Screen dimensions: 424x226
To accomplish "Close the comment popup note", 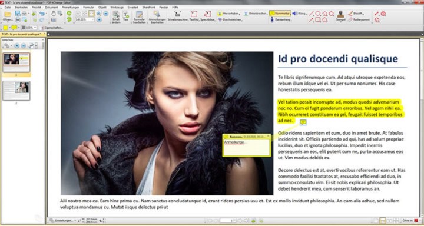I will click(269, 137).
